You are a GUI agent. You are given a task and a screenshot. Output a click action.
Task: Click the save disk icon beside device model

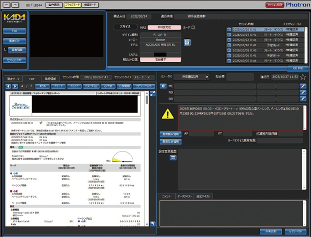pos(187,43)
